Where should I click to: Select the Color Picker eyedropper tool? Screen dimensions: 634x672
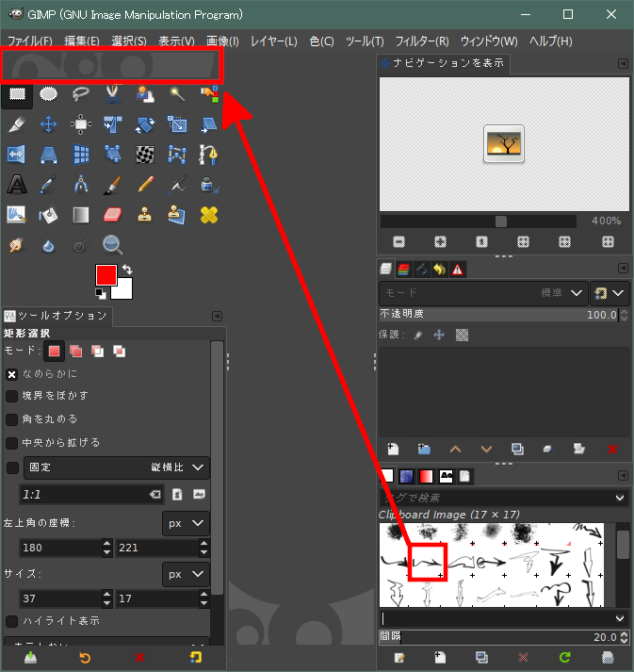coord(48,185)
